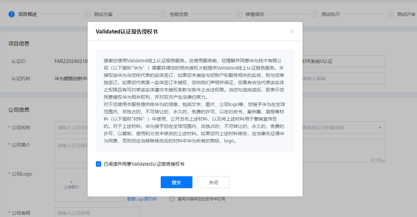This screenshot has height=217, width=417.
Task: Toggle the 已阅读并同意Validated认证报告授权书 checkbox
Action: coord(99,164)
